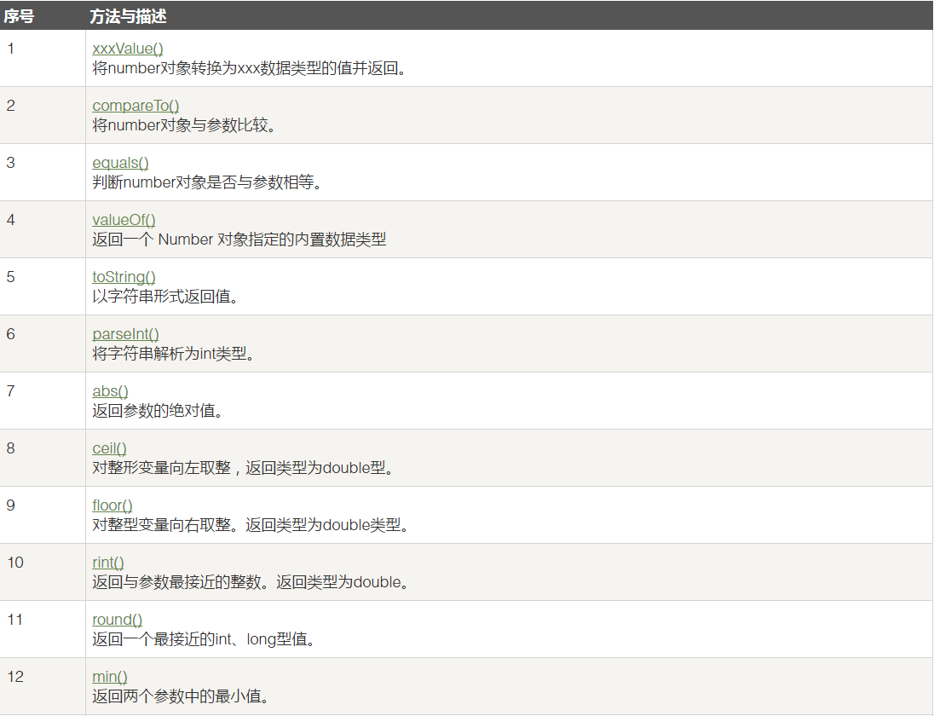Follow the ceil() link
The image size is (934, 716).
click(109, 448)
